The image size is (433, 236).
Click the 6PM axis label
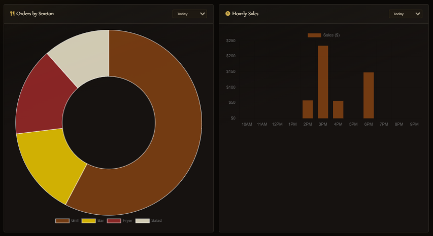369,124
